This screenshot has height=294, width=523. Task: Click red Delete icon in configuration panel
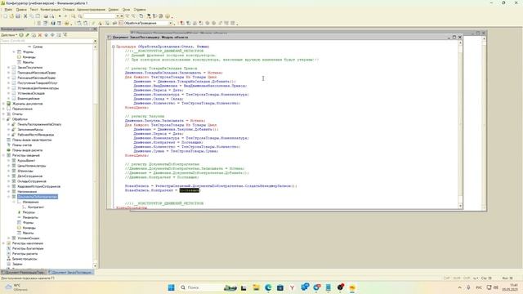(x=40, y=34)
